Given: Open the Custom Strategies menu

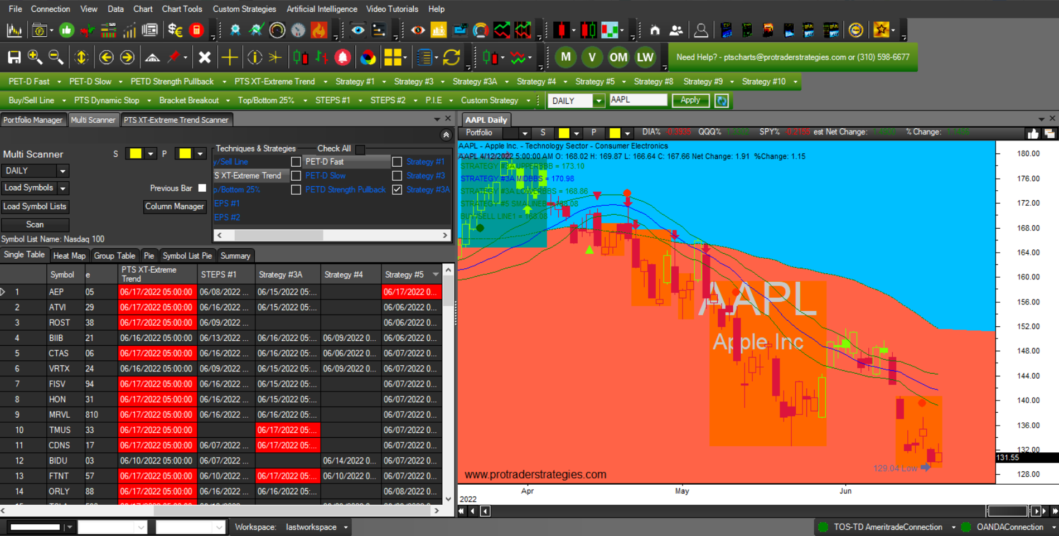Looking at the screenshot, I should point(244,9).
